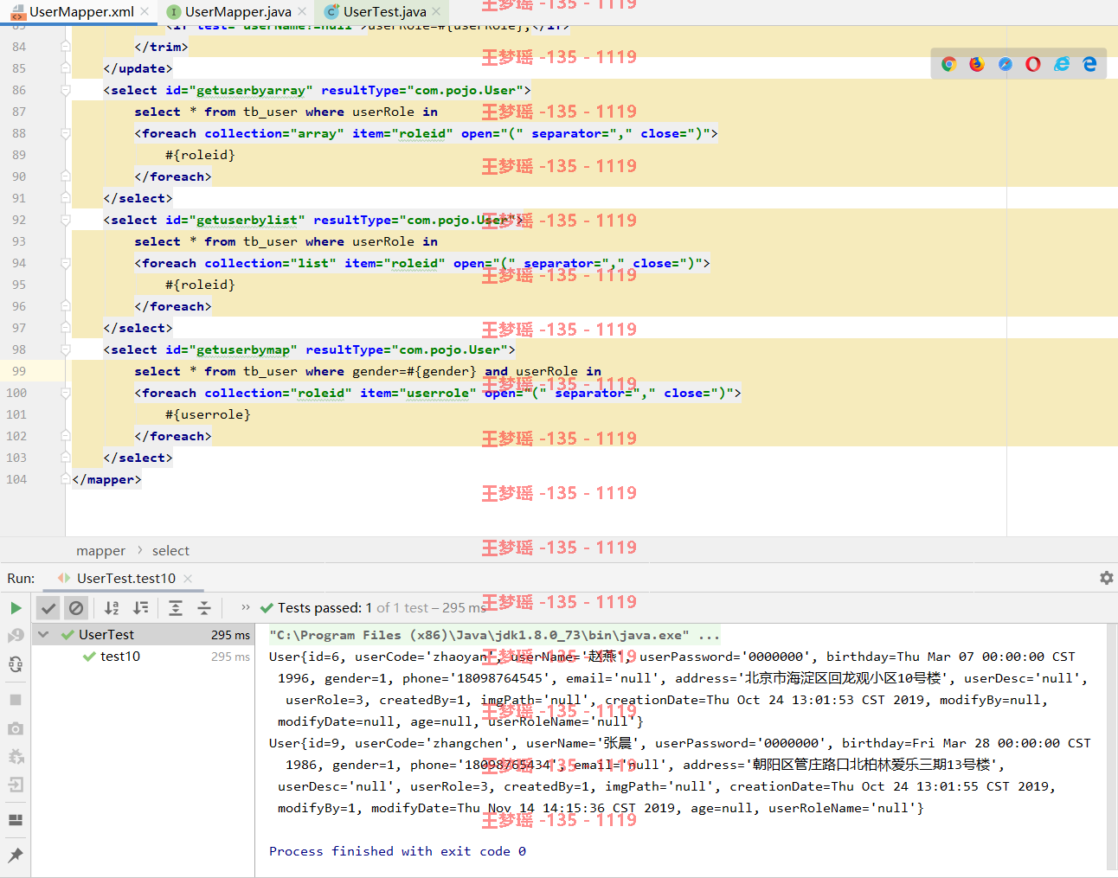Screen dimensions: 1118x878
Task: Open Run panel settings gear
Action: pyautogui.click(x=1106, y=578)
